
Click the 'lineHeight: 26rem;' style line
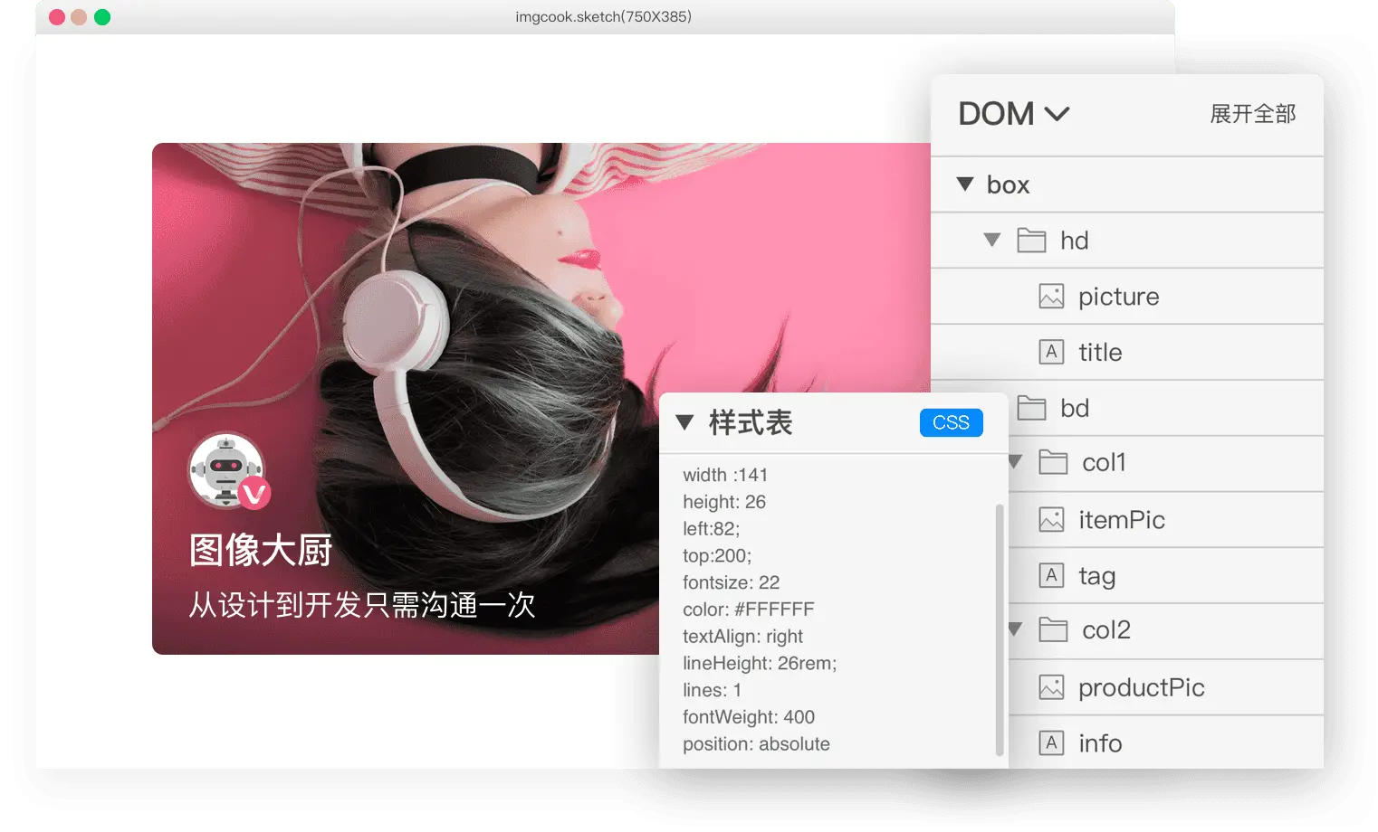[761, 663]
